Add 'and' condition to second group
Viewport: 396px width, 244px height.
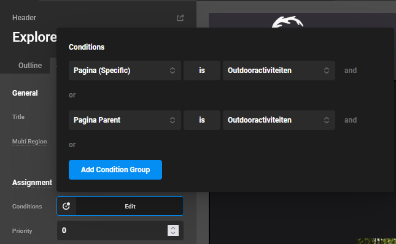tap(351, 120)
